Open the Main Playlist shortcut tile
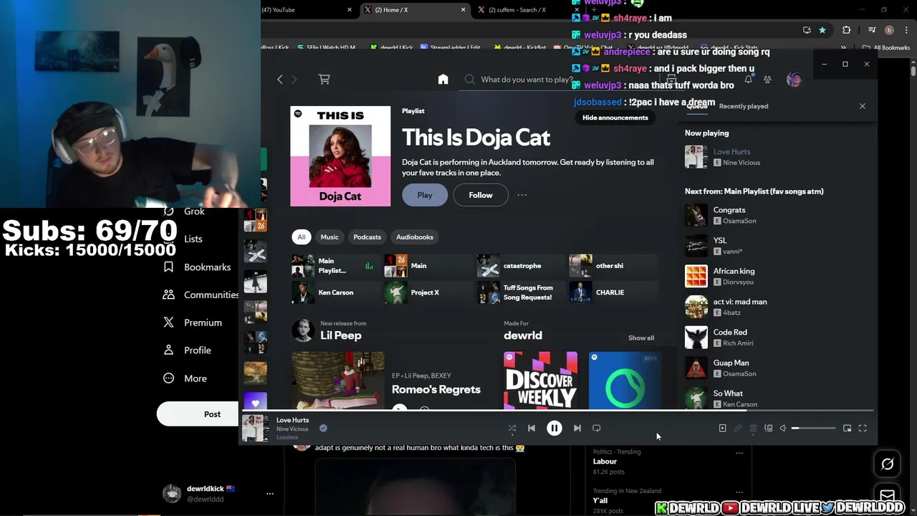The height and width of the screenshot is (516, 917). point(334,266)
